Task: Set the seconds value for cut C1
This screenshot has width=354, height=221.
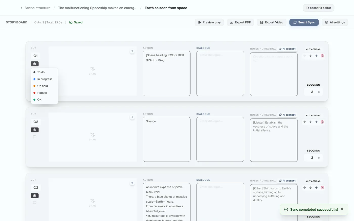Action: point(313,92)
